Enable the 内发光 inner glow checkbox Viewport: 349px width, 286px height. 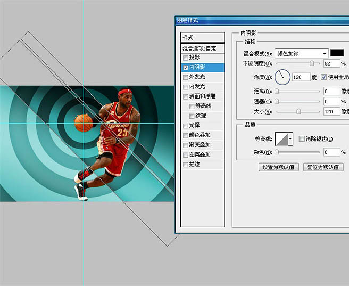tap(185, 87)
